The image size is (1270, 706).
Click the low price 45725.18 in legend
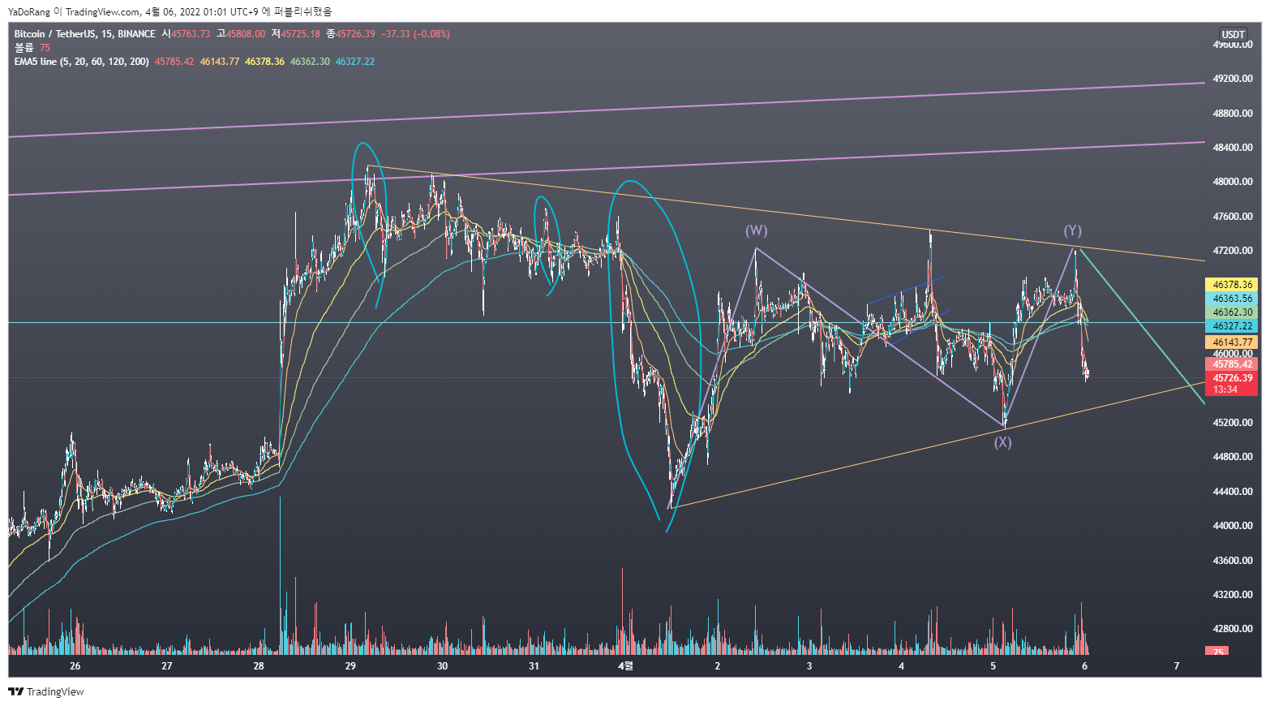click(301, 34)
